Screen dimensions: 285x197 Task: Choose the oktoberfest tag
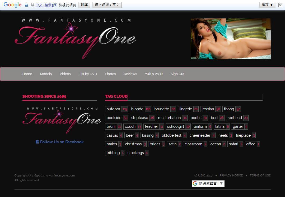173,135
